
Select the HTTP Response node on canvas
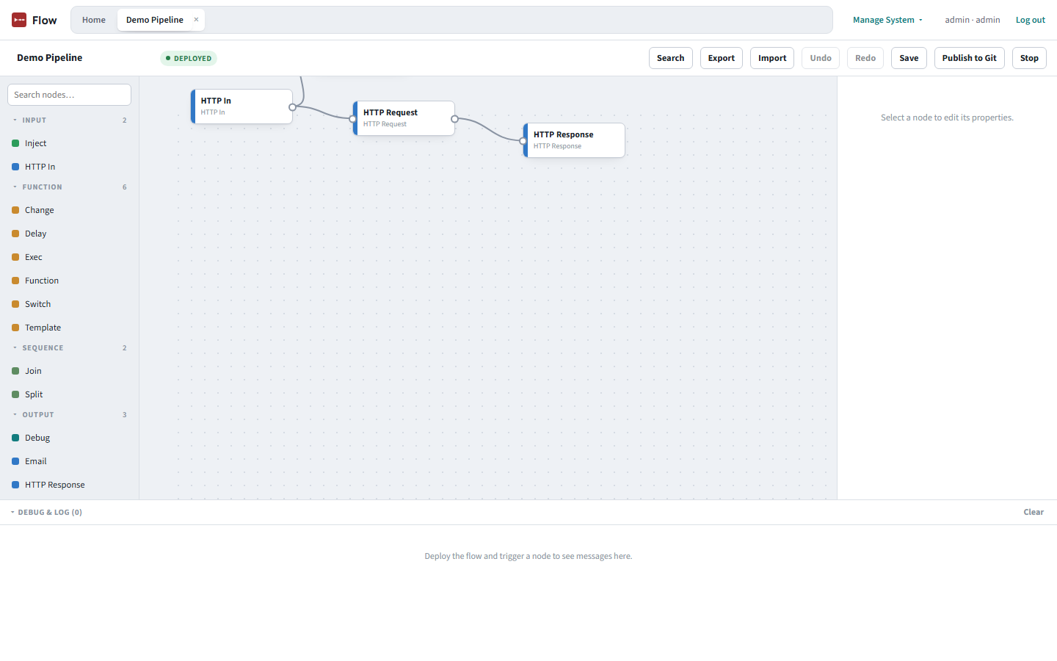[574, 140]
